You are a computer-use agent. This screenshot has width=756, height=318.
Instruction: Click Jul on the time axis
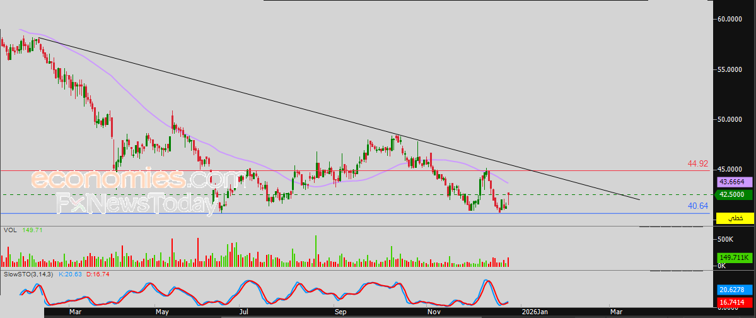pos(243,312)
